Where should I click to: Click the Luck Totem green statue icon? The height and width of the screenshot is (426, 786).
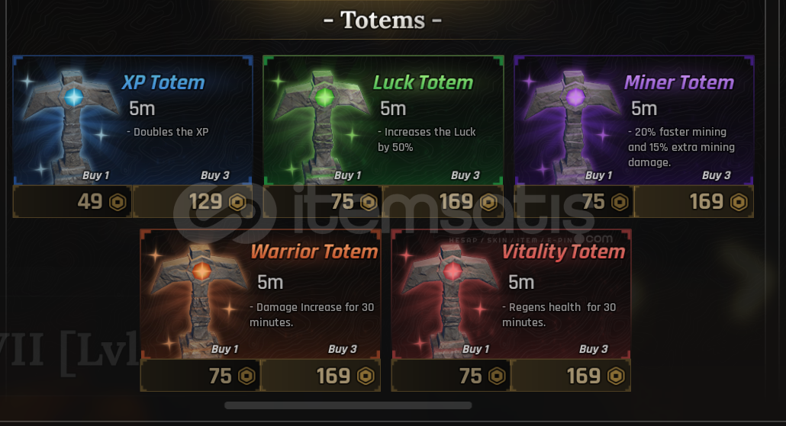(x=324, y=125)
